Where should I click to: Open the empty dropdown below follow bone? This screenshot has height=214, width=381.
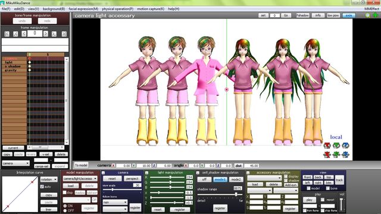[115, 209]
